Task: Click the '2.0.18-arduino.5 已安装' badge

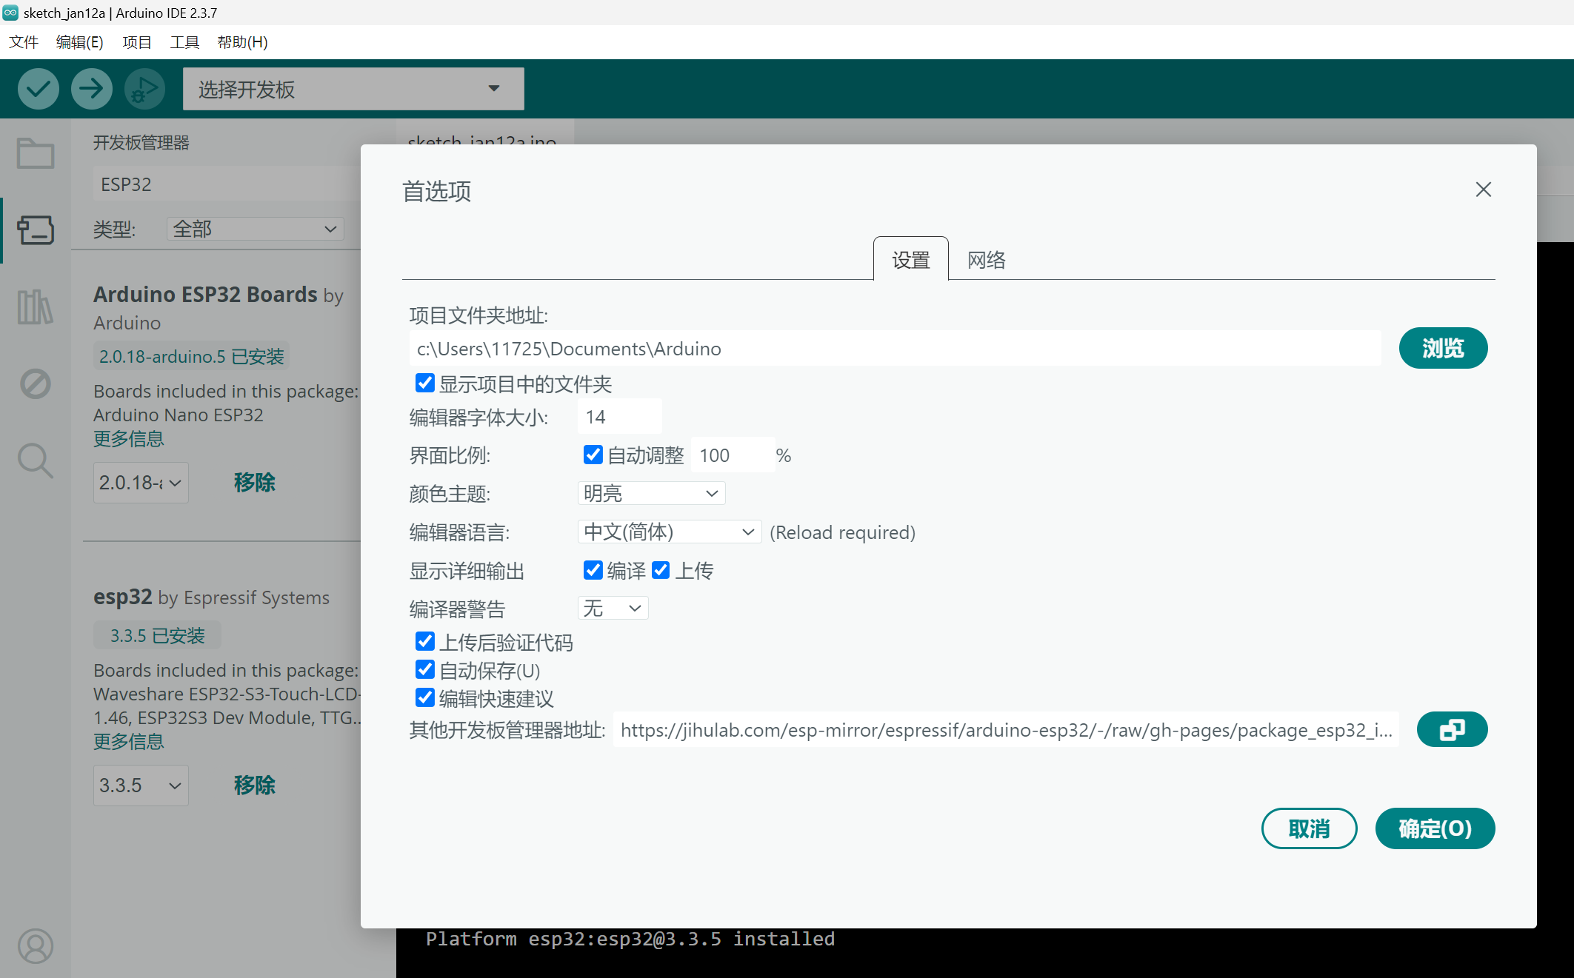Action: pos(191,357)
